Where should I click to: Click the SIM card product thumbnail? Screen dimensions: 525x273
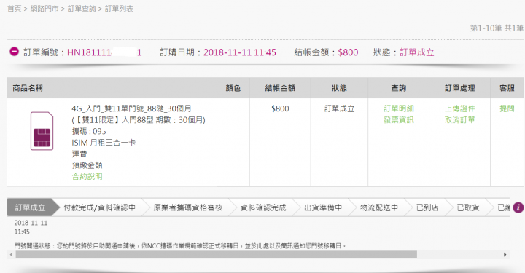pyautogui.click(x=42, y=131)
